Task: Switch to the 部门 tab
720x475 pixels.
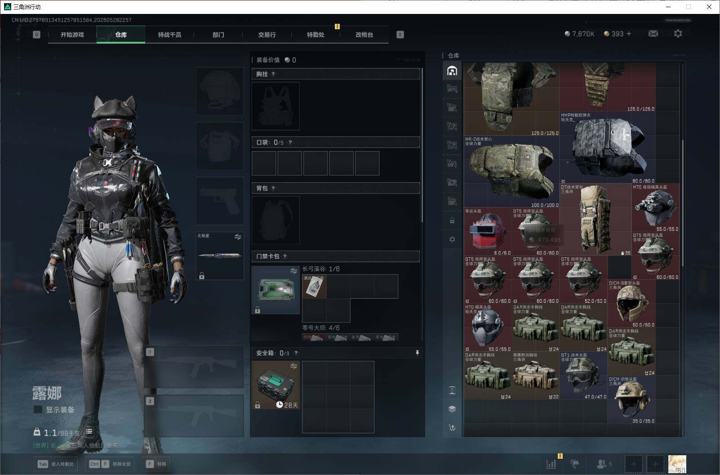Action: tap(218, 35)
